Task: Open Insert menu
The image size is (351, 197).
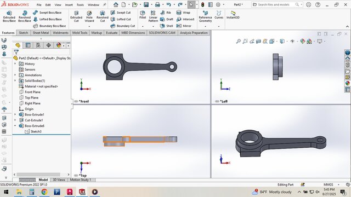Action: coord(69,5)
